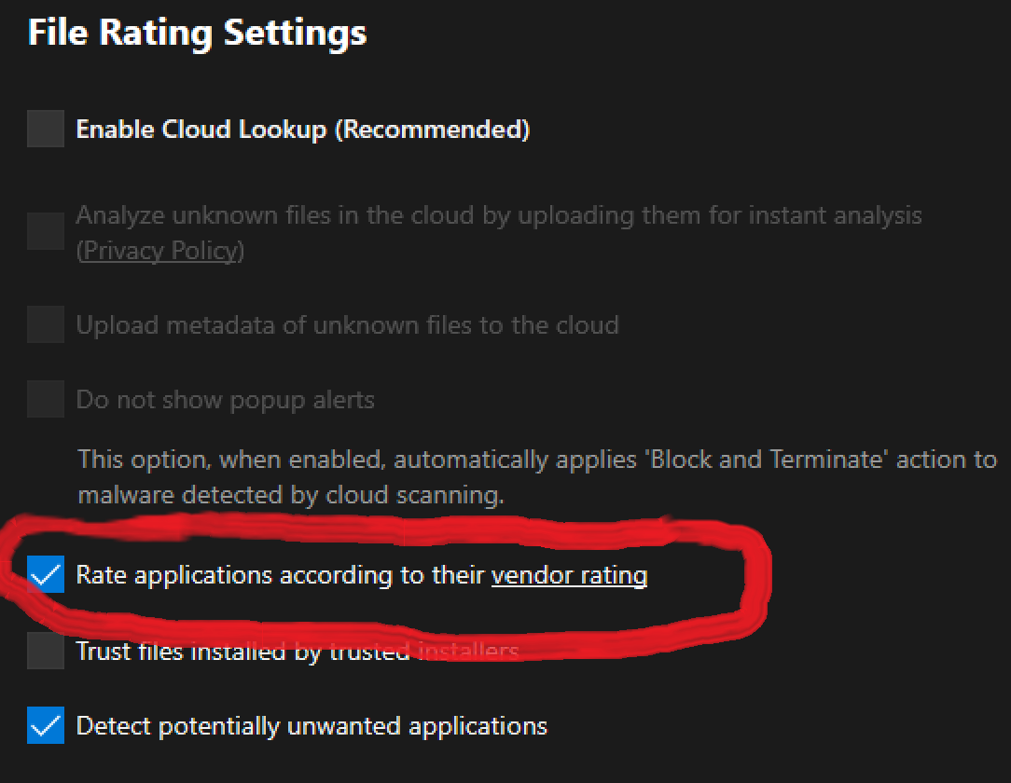Click the 'Detect potentially unwanted applications' label text
1011x783 pixels.
click(312, 725)
